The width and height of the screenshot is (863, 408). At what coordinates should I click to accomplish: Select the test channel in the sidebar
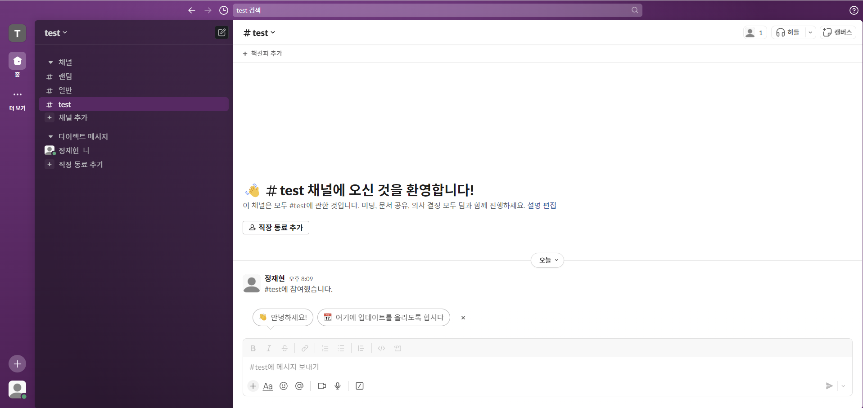[65, 104]
